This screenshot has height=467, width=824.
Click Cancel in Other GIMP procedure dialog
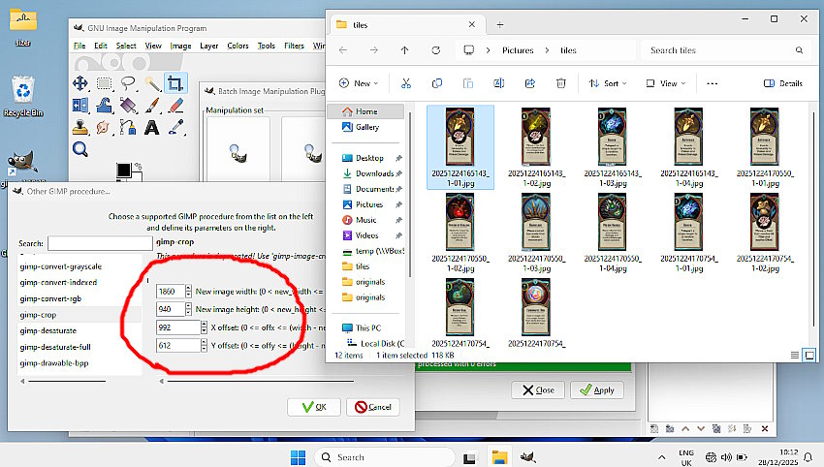click(372, 407)
